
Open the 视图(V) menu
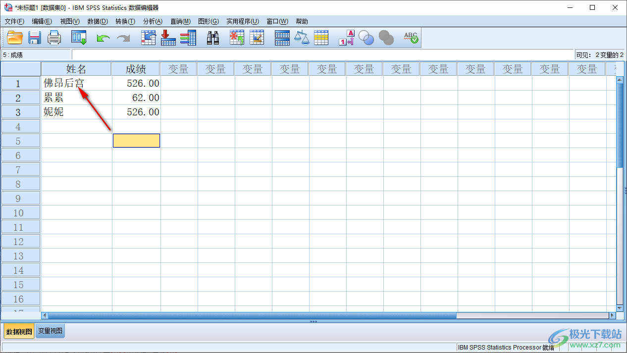click(x=70, y=21)
